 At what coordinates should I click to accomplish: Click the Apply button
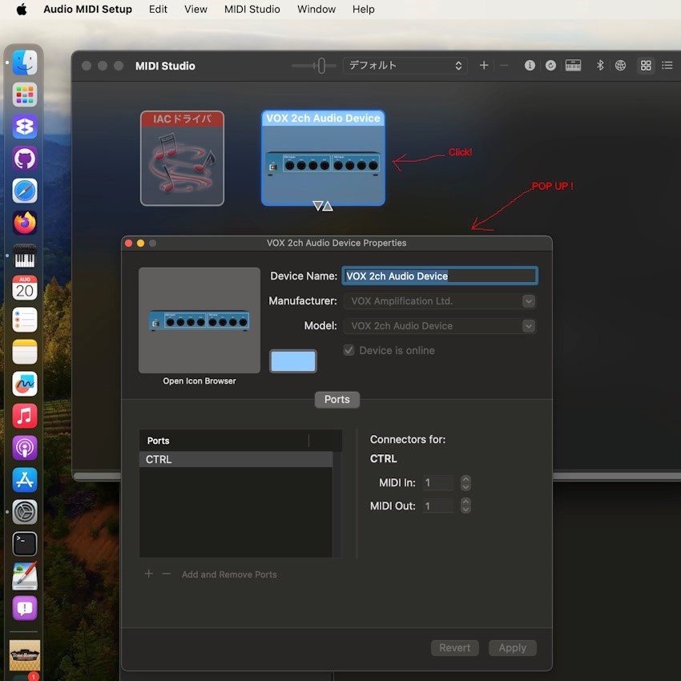pos(513,647)
